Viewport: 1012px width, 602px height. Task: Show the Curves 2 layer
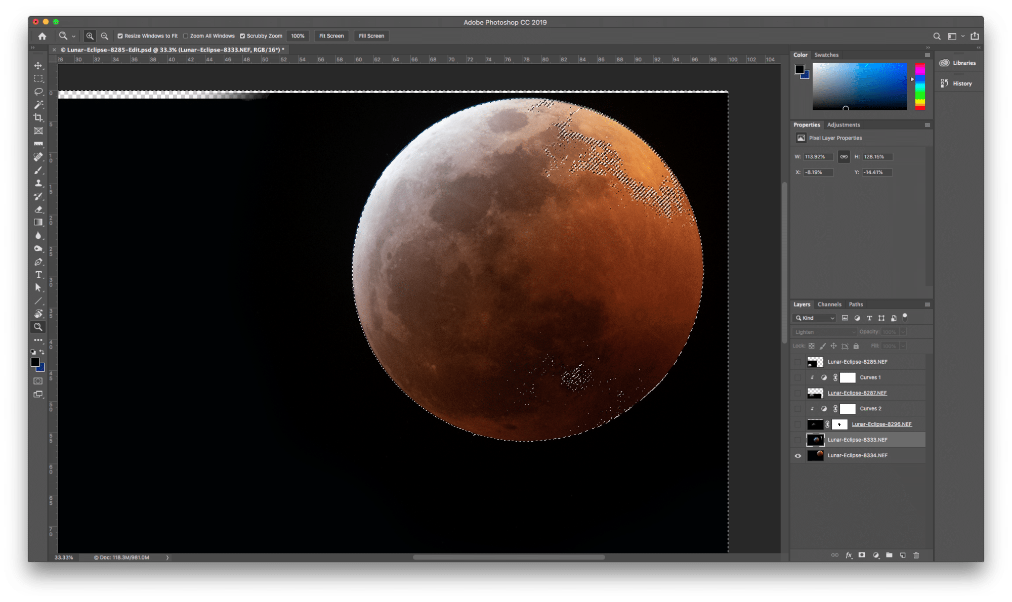click(x=798, y=409)
